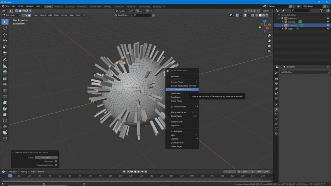The image size is (331, 186).
Task: Open the Edit Mode dropdown
Action: [x=11, y=15]
